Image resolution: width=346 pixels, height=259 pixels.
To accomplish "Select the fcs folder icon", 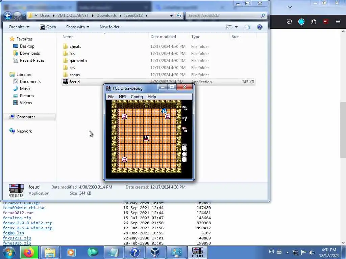I will coord(65,53).
